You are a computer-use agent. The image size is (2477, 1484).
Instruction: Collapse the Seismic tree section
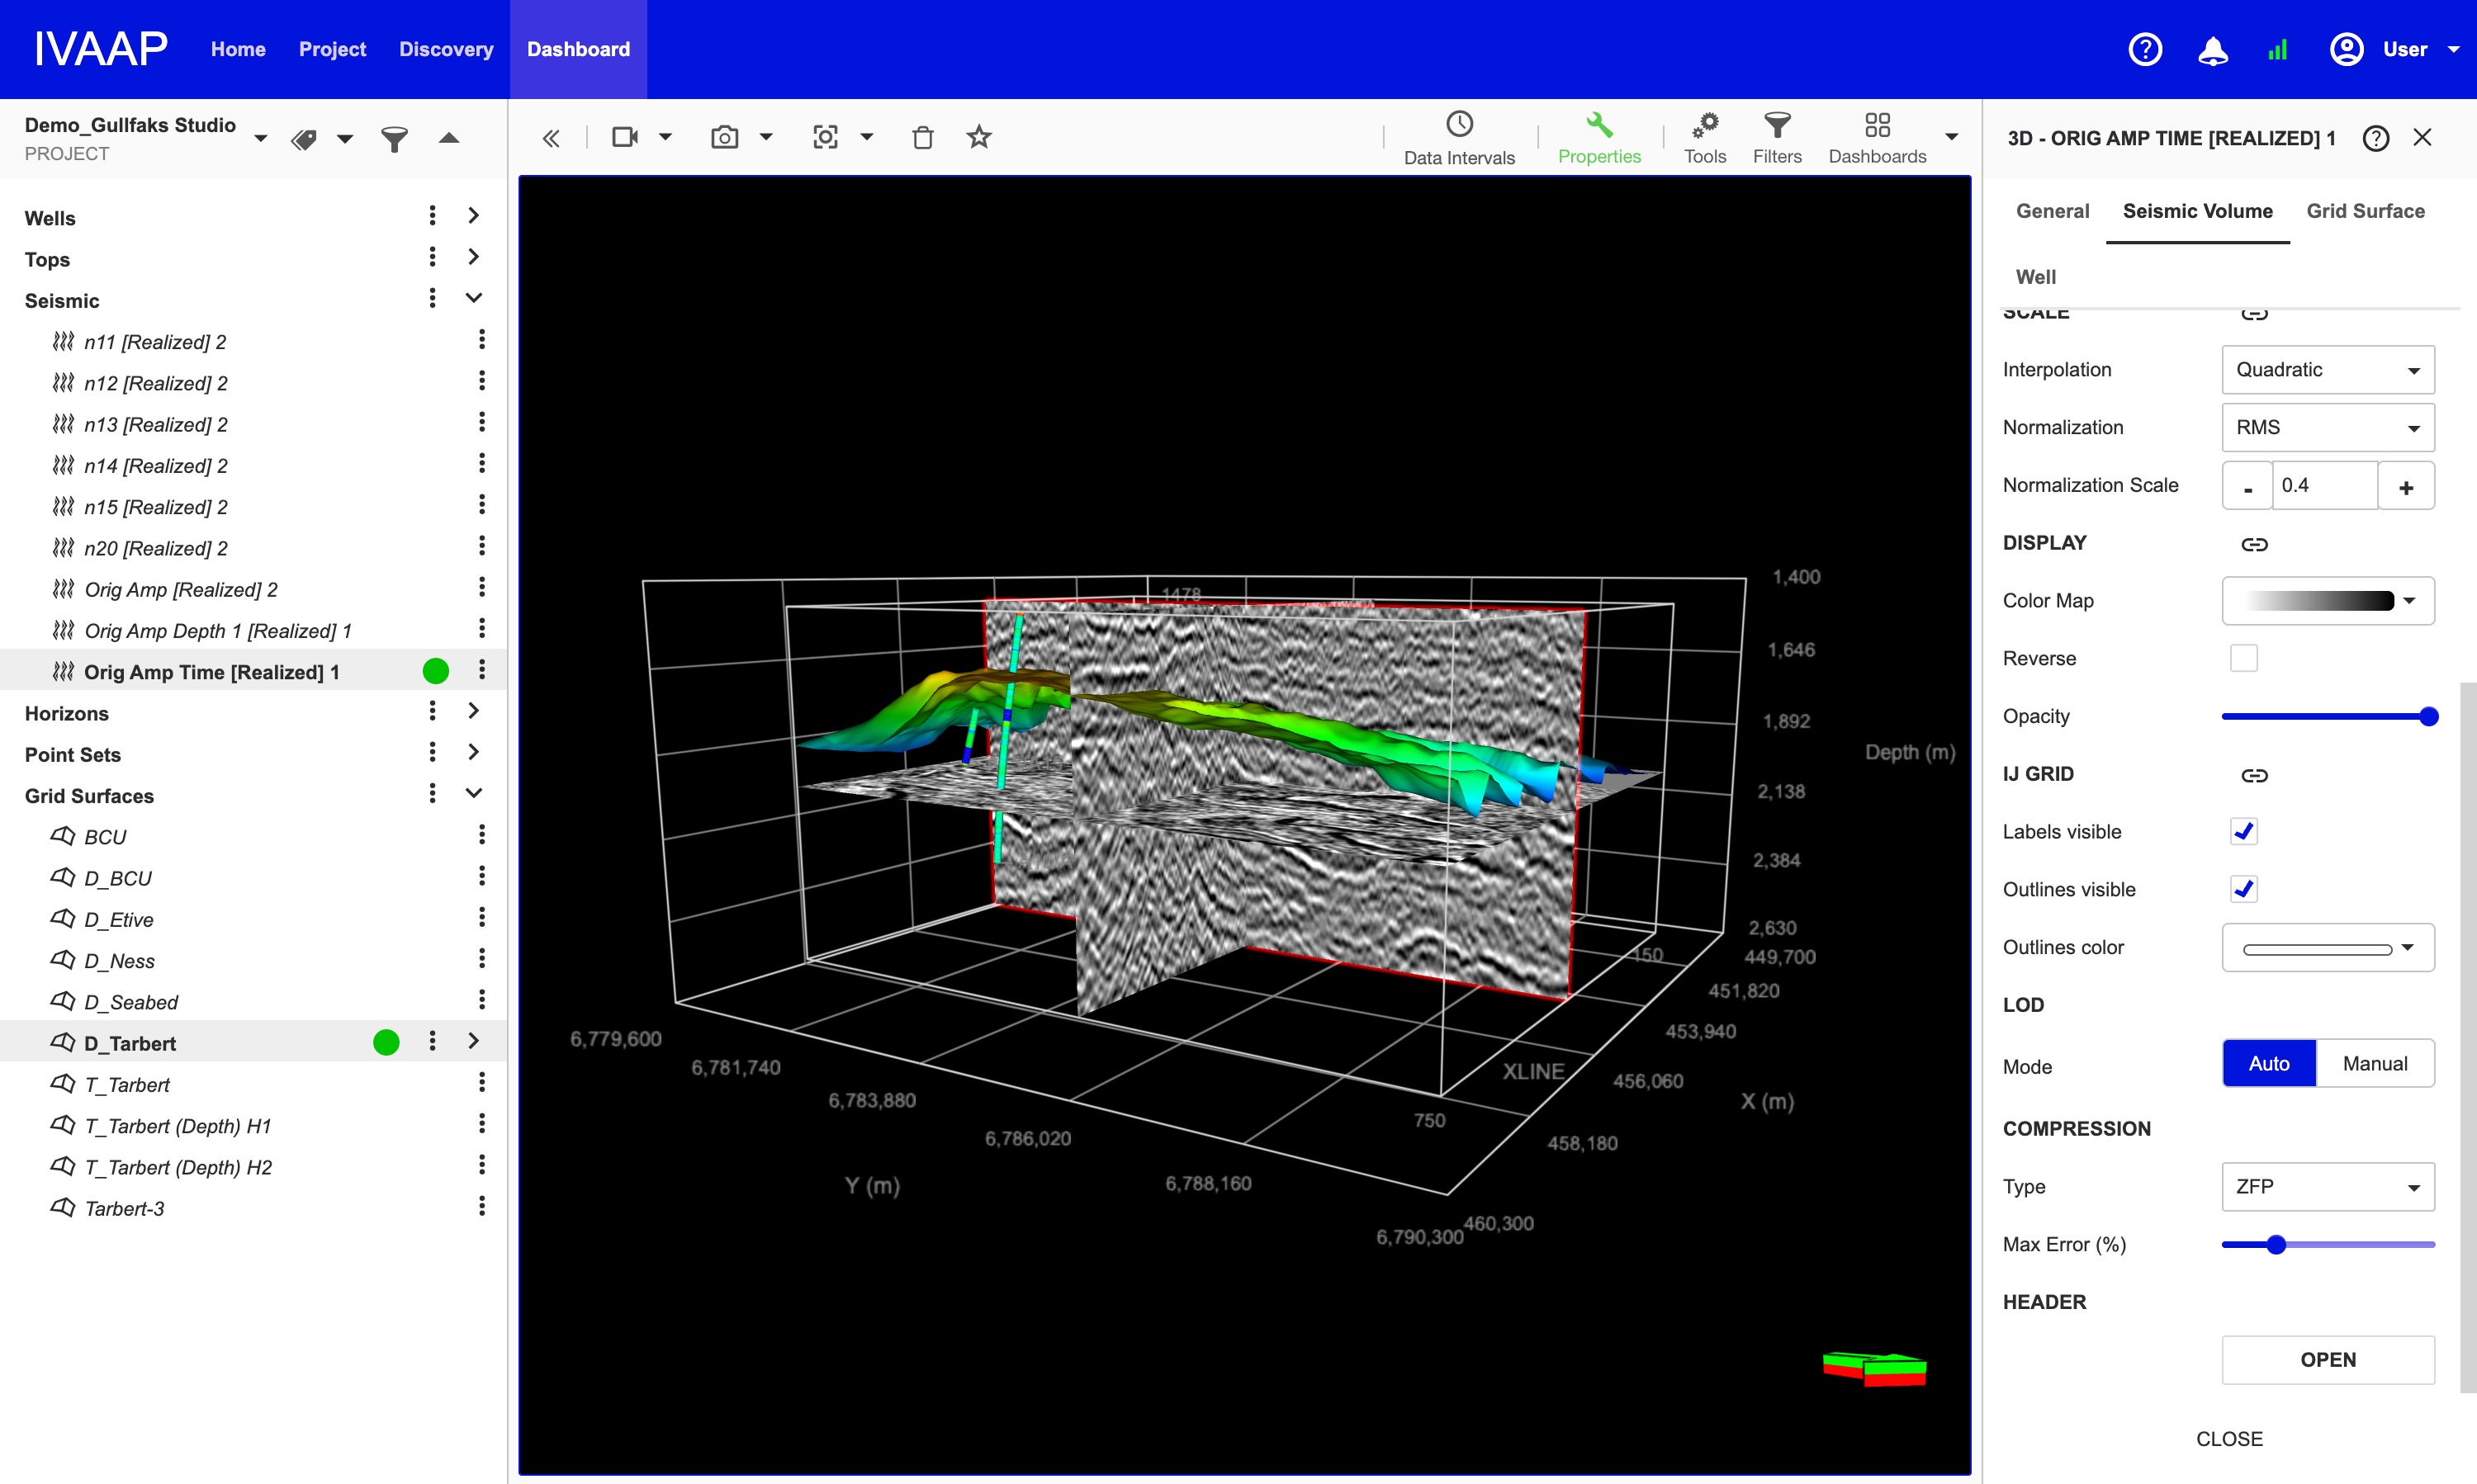473,298
